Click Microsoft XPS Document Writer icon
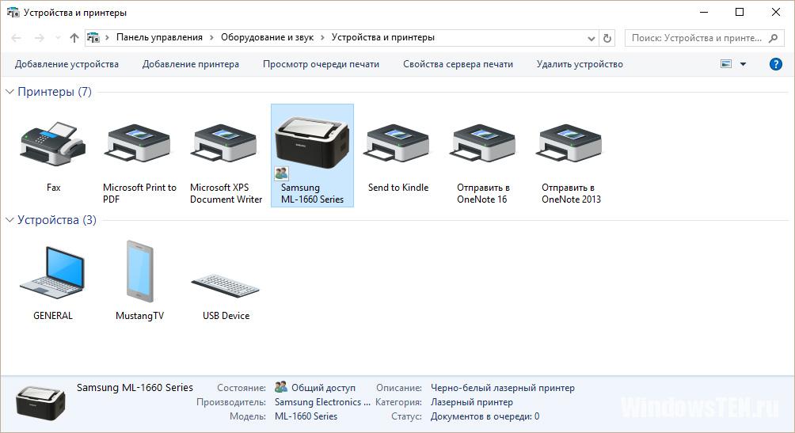Viewport: 795px width, 433px height. pos(226,144)
